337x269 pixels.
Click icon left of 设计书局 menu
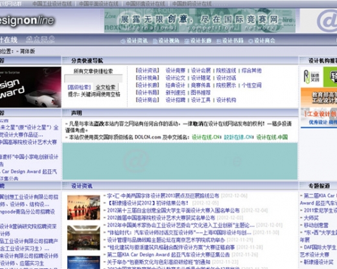219,41
